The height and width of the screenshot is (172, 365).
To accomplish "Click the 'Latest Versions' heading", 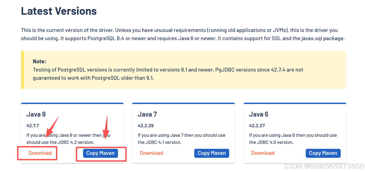I will coord(59,11).
